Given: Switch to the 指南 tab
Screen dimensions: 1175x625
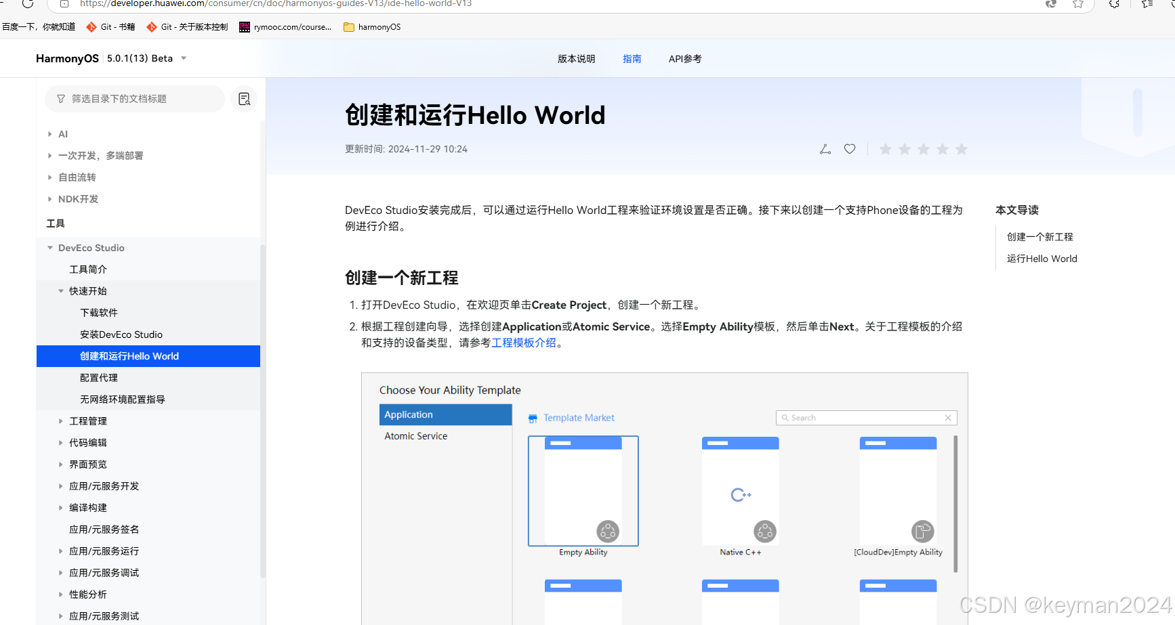Looking at the screenshot, I should pos(632,59).
